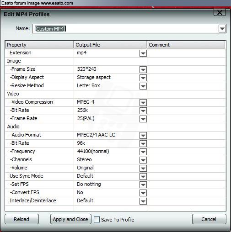The height and width of the screenshot is (232, 231).
Task: Expand the Volume dropdown arrow
Action: click(x=143, y=169)
